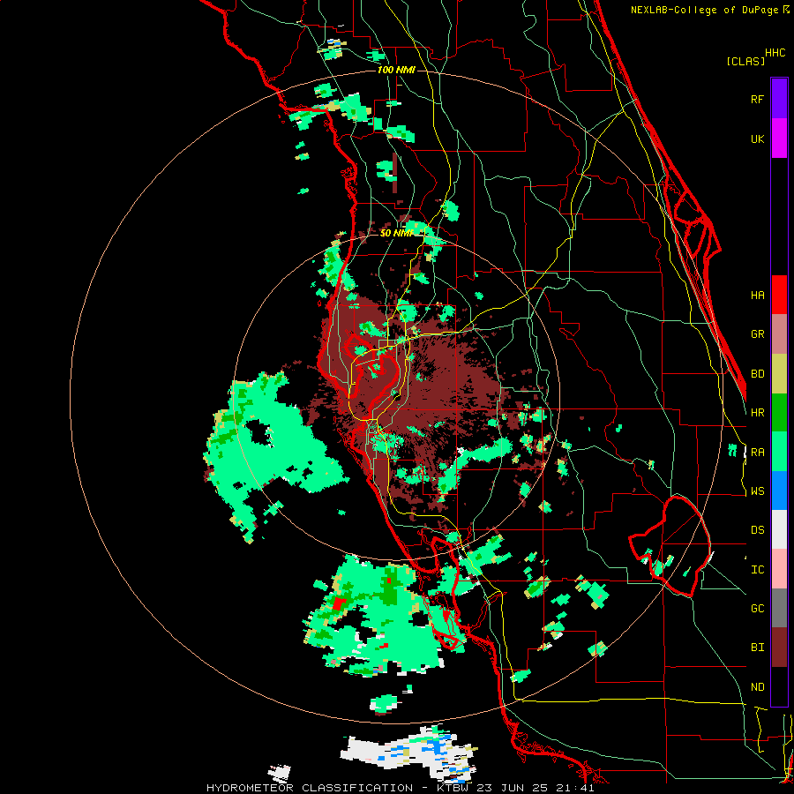Image resolution: width=794 pixels, height=794 pixels.
Task: Click the WS blue legend swatch
Action: 779,491
